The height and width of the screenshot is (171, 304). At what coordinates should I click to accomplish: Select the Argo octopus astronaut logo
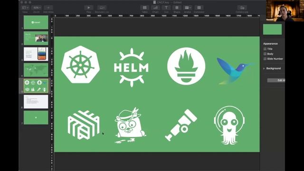(229, 125)
